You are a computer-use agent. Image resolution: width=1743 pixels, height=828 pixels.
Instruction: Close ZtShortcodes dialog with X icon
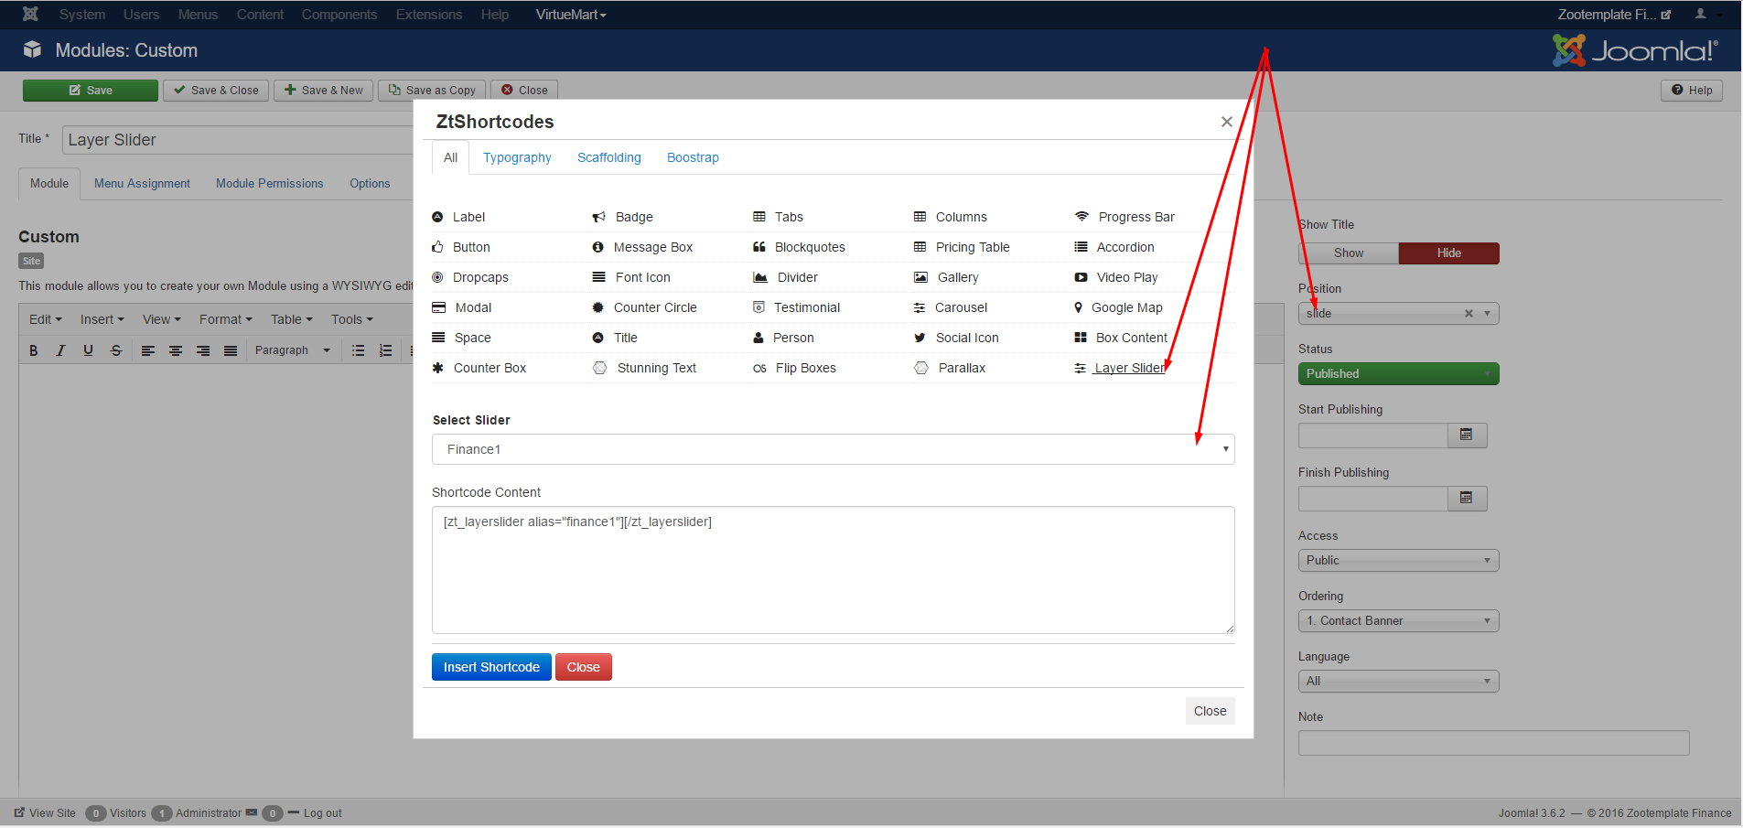coord(1227,122)
